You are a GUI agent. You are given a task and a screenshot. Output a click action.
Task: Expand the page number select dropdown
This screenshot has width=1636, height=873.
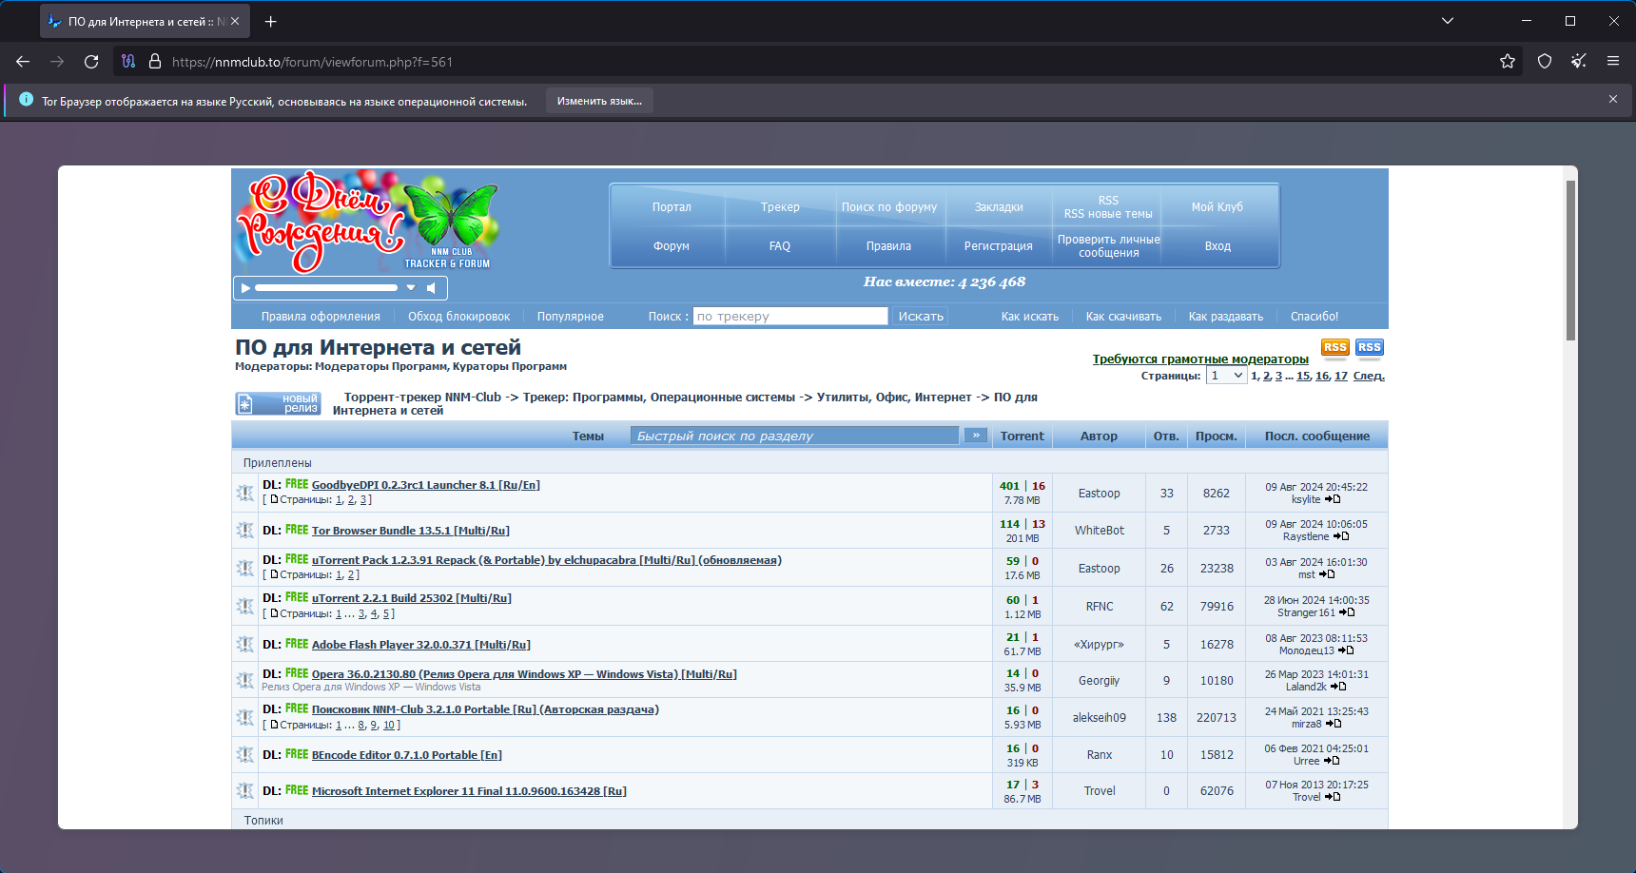[x=1226, y=376]
